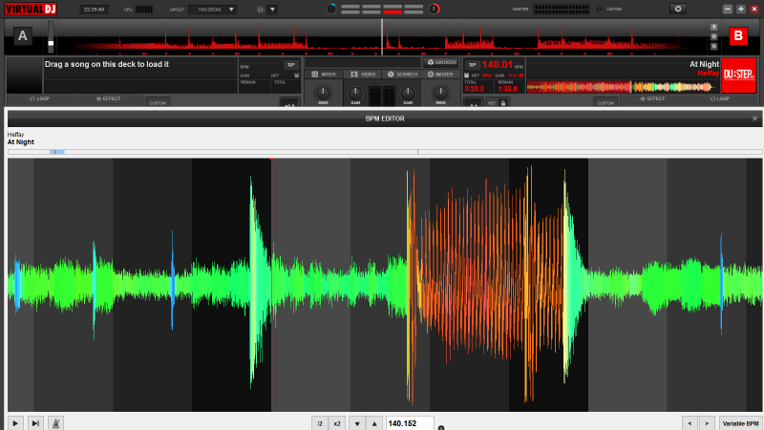Click the 140.01 BPM readout
Screen dimensions: 764x430
click(x=497, y=64)
